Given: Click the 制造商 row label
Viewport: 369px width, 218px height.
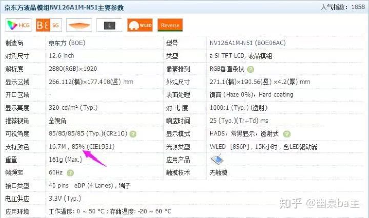Looking at the screenshot, I should click(14, 43).
